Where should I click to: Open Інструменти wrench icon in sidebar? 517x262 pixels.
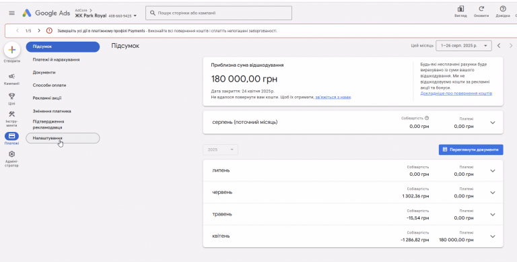pos(12,114)
